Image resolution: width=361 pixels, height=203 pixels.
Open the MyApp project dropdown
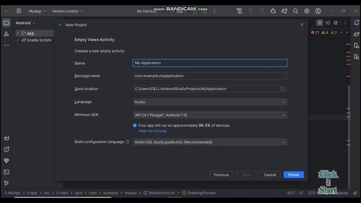[x=37, y=11]
